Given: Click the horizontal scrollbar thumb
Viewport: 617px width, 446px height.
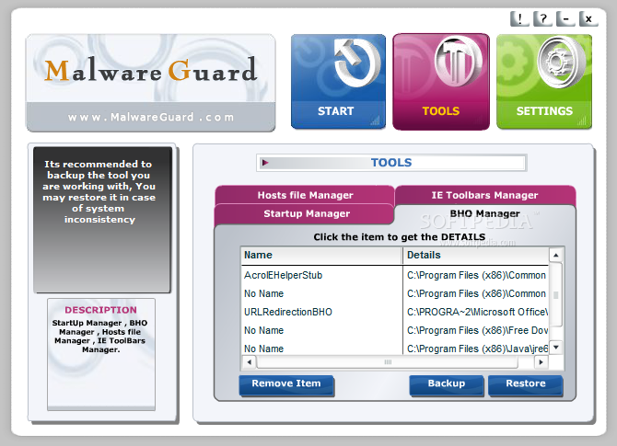Looking at the screenshot, I should (388, 362).
